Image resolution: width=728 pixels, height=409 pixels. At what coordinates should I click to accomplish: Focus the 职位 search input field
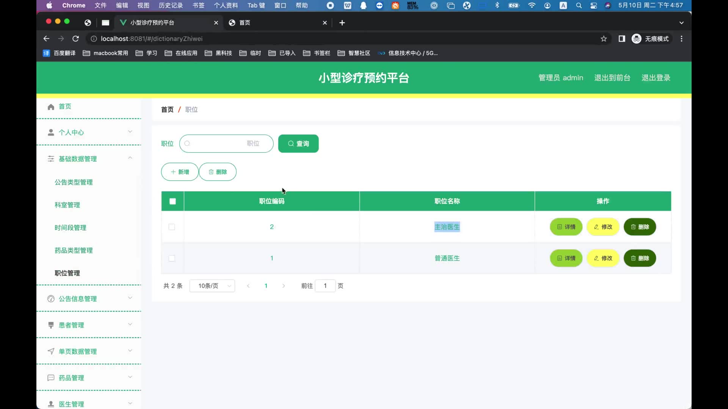coord(226,144)
